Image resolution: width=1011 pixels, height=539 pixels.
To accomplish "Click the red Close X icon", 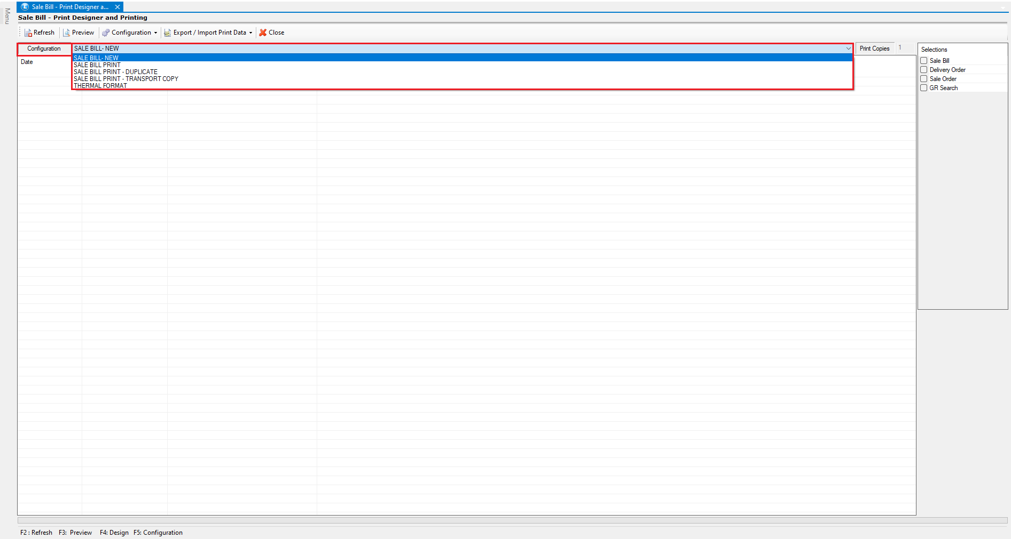I will click(x=263, y=33).
